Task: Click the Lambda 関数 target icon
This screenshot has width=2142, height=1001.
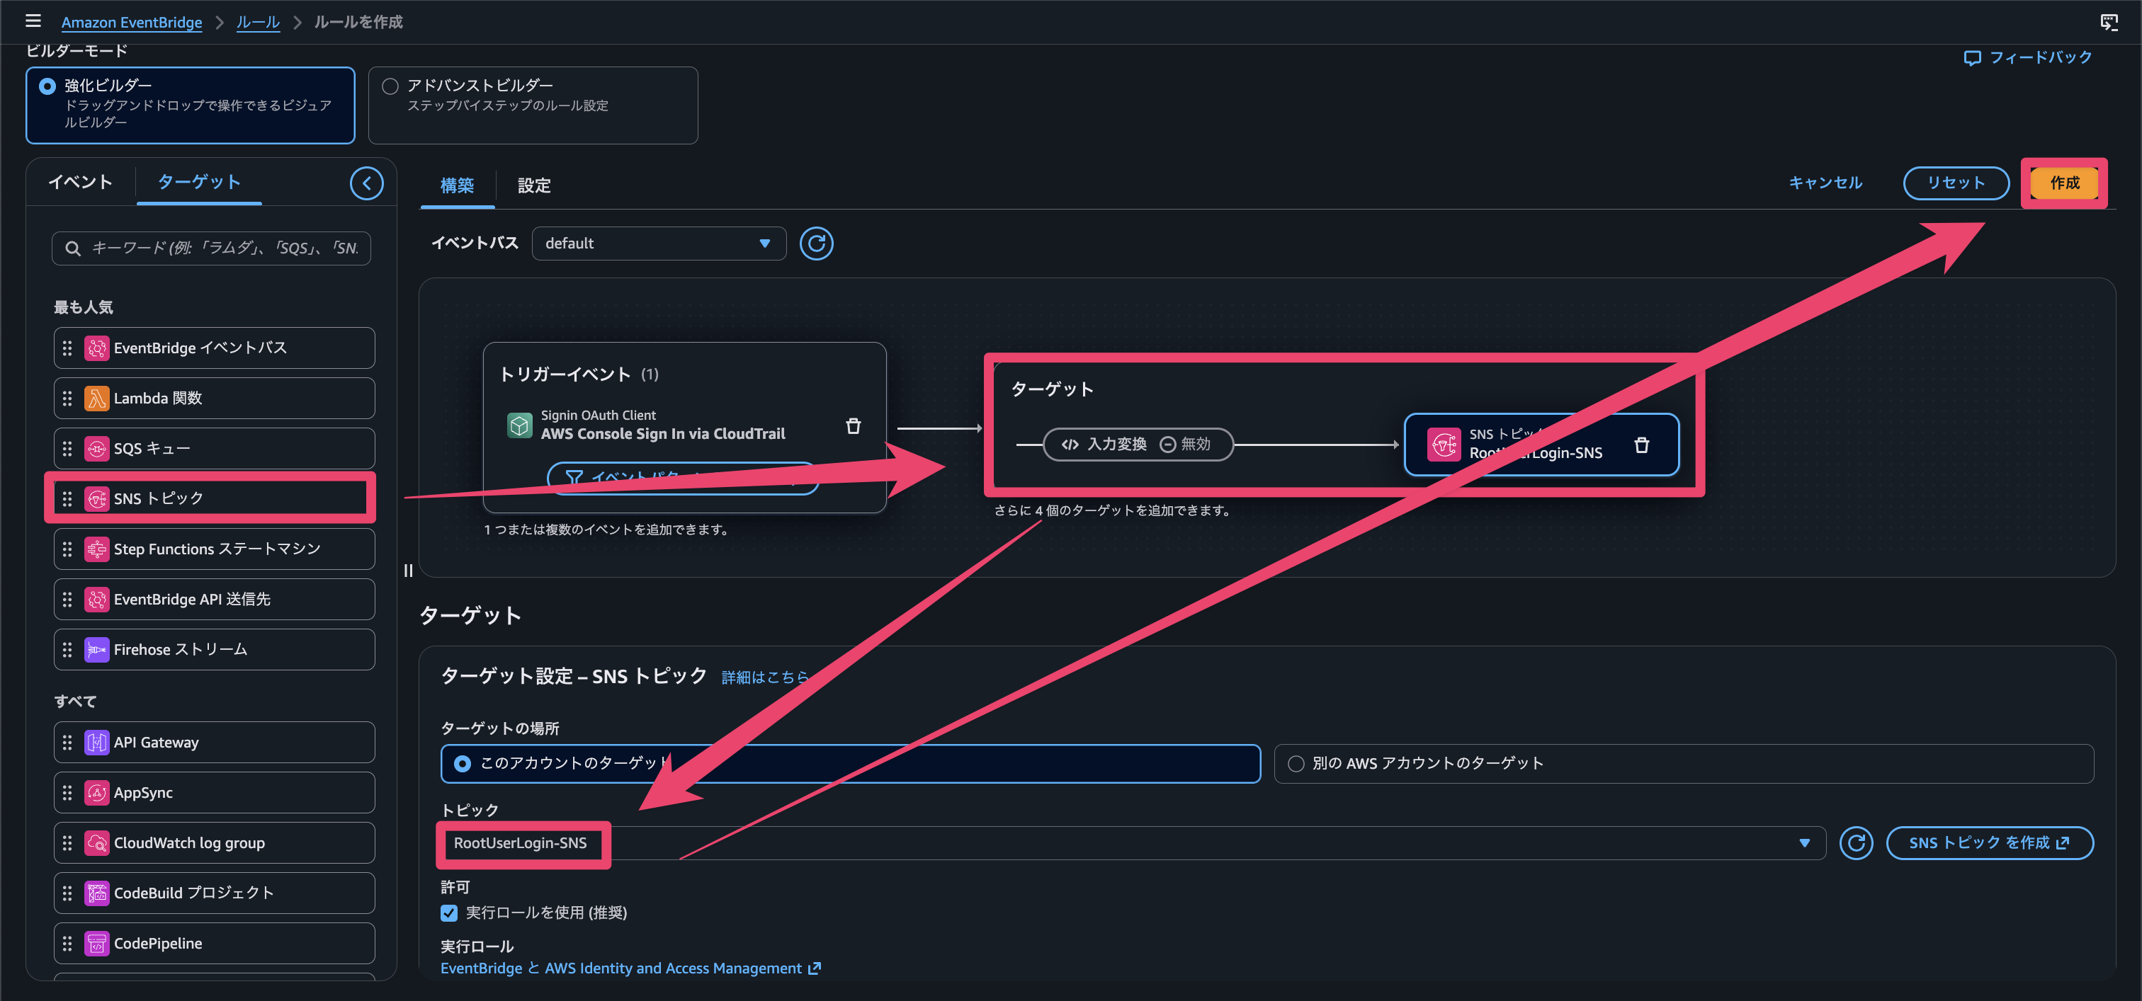Action: (96, 398)
